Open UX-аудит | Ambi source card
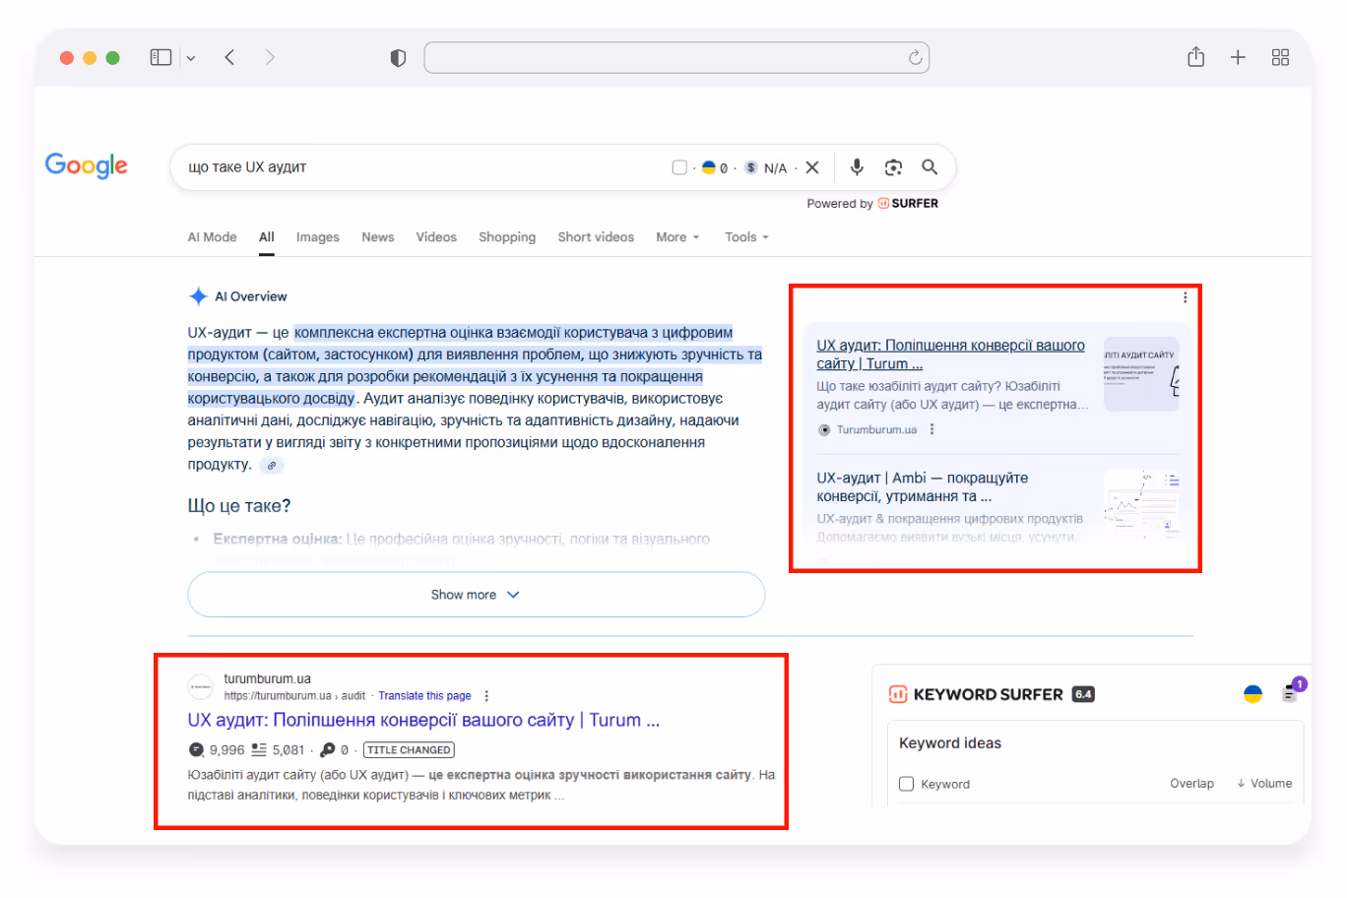This screenshot has width=1347, height=898. pos(922,486)
